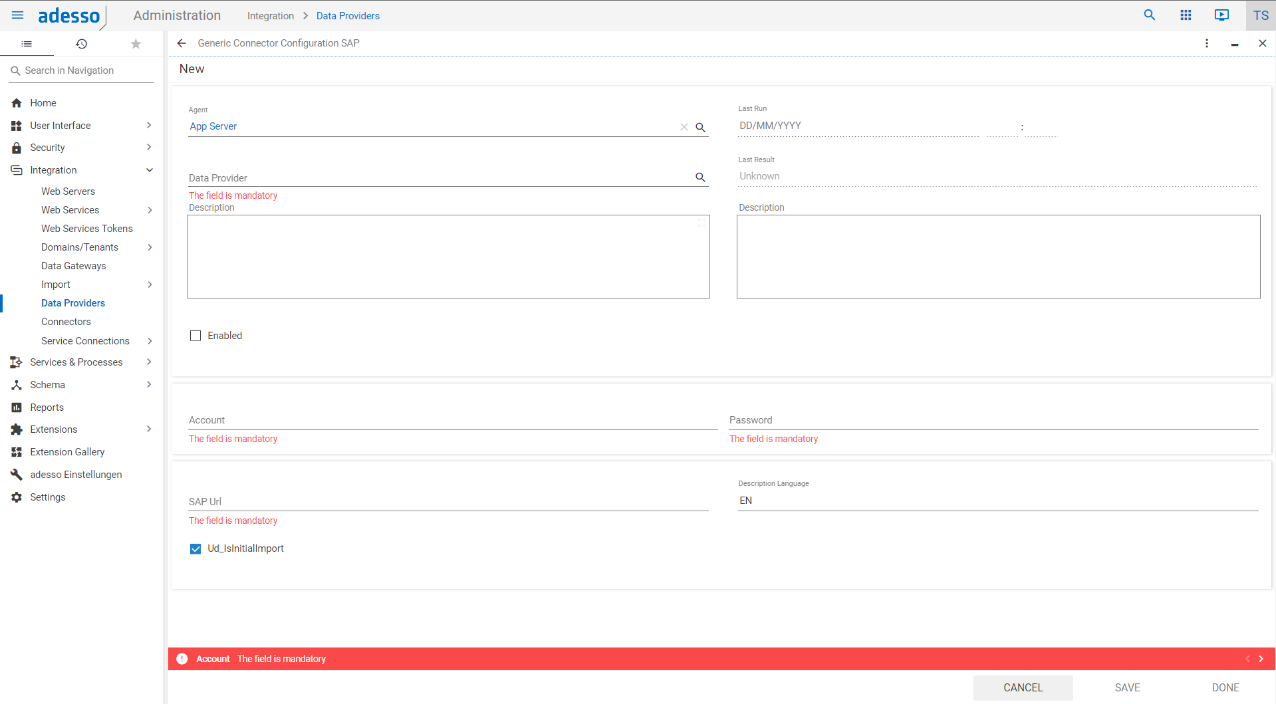Screen dimensions: 1276x704
Task: Click the Security lock icon
Action: pos(17,148)
